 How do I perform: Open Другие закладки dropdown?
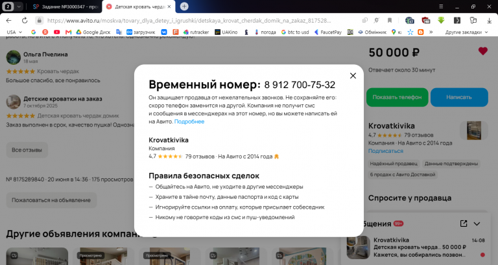click(466, 32)
